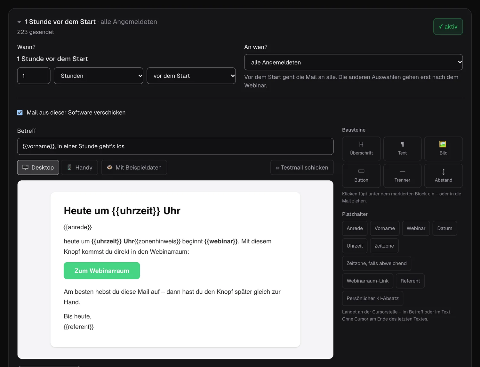Screen dimensions: 480x367
Task: Click into the Betreff subject field
Action: click(175, 146)
